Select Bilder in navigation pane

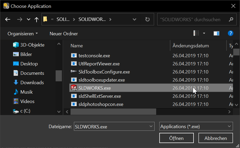pos(22,54)
